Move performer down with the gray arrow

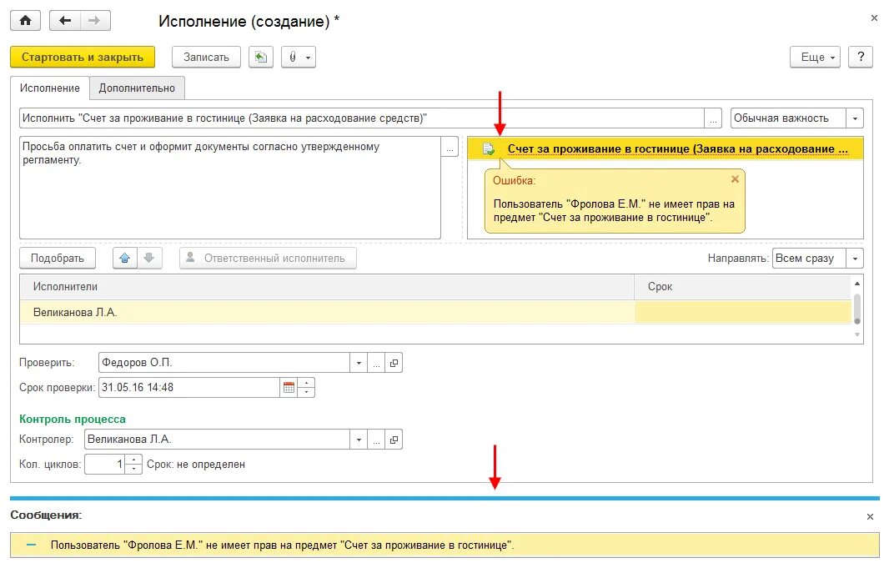click(x=149, y=258)
